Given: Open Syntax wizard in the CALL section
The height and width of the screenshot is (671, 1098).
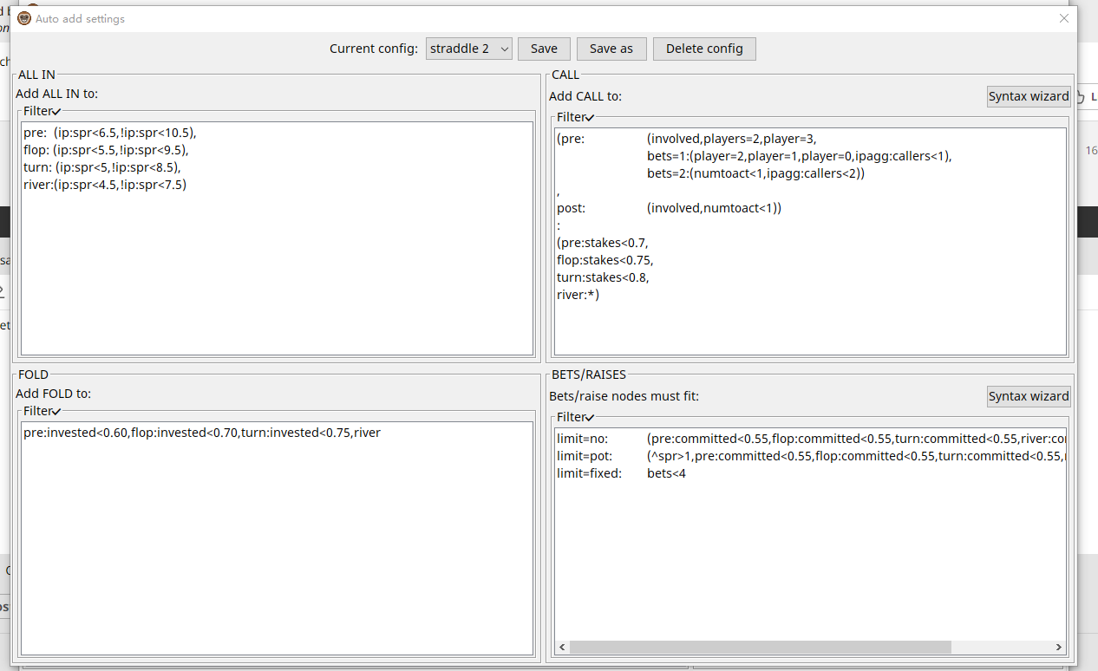Looking at the screenshot, I should coord(1029,96).
